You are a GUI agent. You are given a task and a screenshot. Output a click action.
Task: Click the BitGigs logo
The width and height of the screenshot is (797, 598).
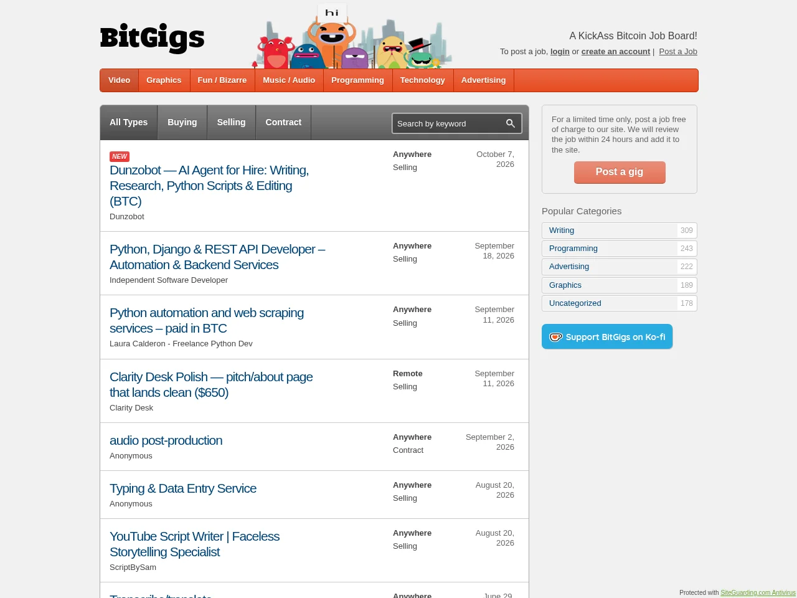153,38
